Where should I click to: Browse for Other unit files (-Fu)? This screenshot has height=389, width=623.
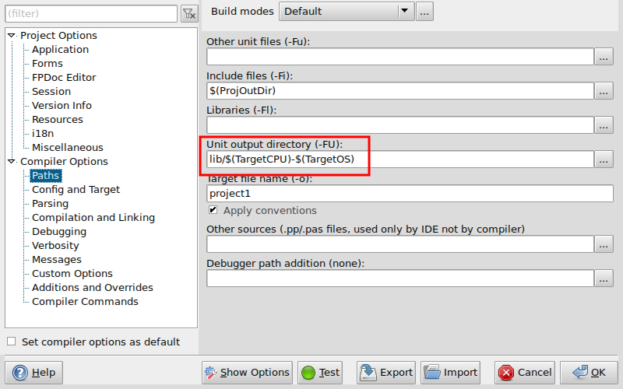[604, 57]
